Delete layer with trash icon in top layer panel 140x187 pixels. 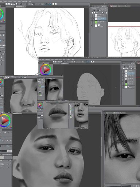click(107, 12)
